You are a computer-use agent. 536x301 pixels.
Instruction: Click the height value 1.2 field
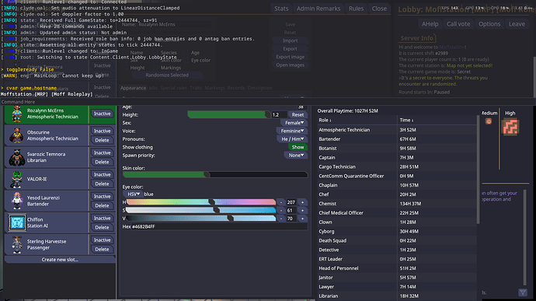click(279, 114)
